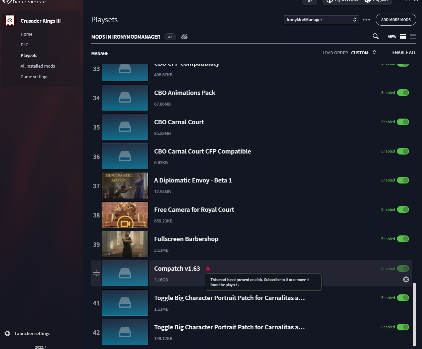422x349 pixels.
Task: Remove Compatch v1.63 with the X icon
Action: (x=406, y=279)
